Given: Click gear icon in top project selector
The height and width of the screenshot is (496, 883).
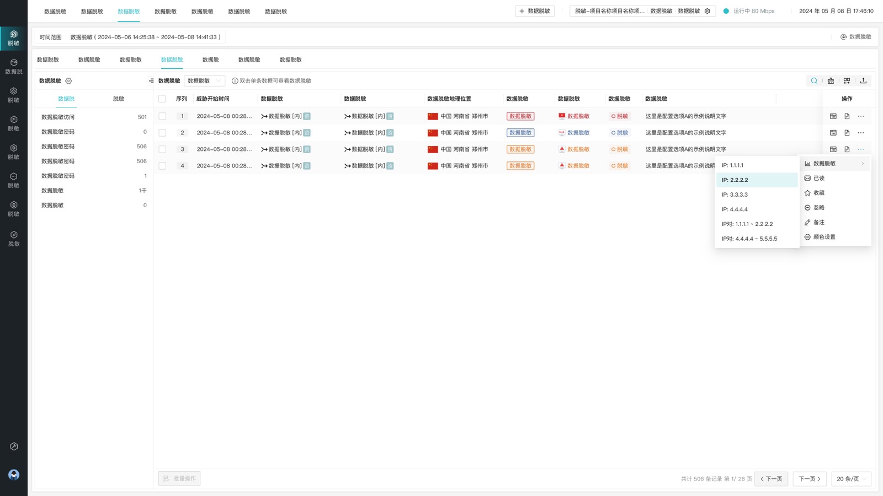Looking at the screenshot, I should pyautogui.click(x=708, y=11).
